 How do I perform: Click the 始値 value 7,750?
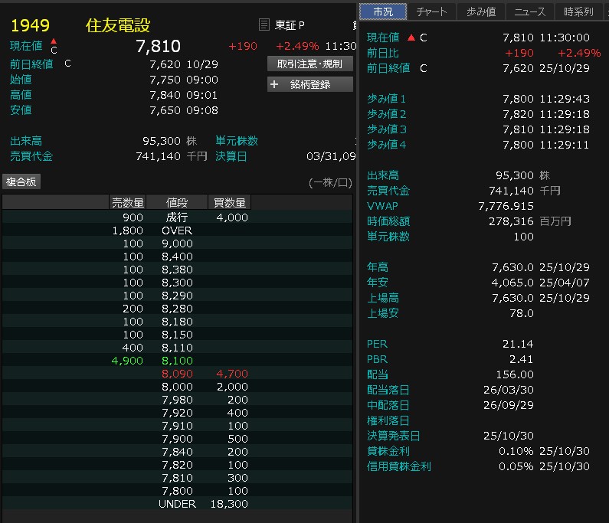click(x=165, y=80)
